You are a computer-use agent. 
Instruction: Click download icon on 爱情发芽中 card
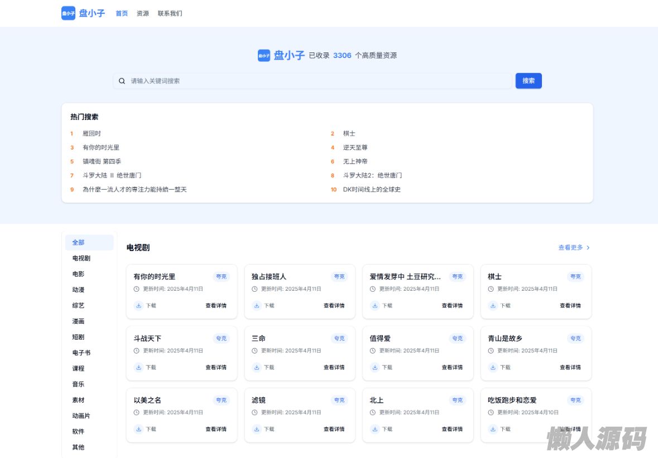coord(374,306)
